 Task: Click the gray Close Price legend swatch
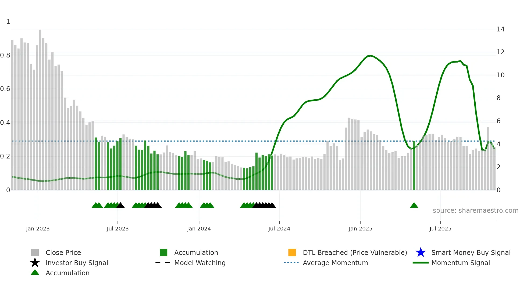point(35,252)
